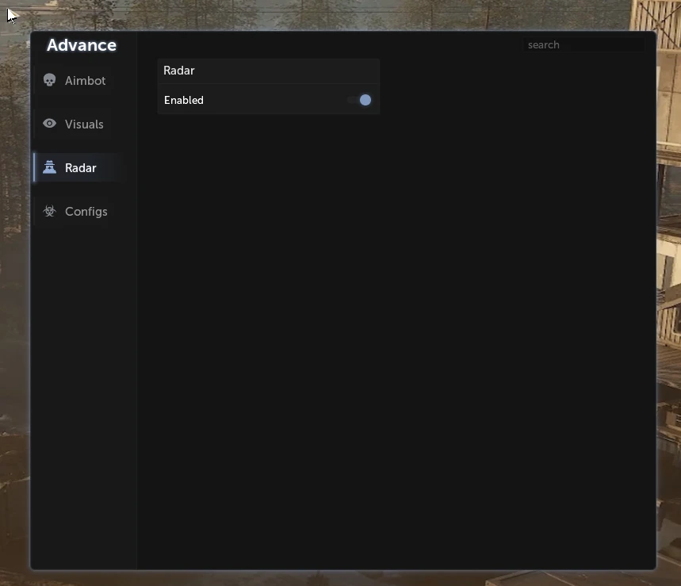Open the Aimbot tab label
Screen dimensions: 681x586
pos(85,81)
